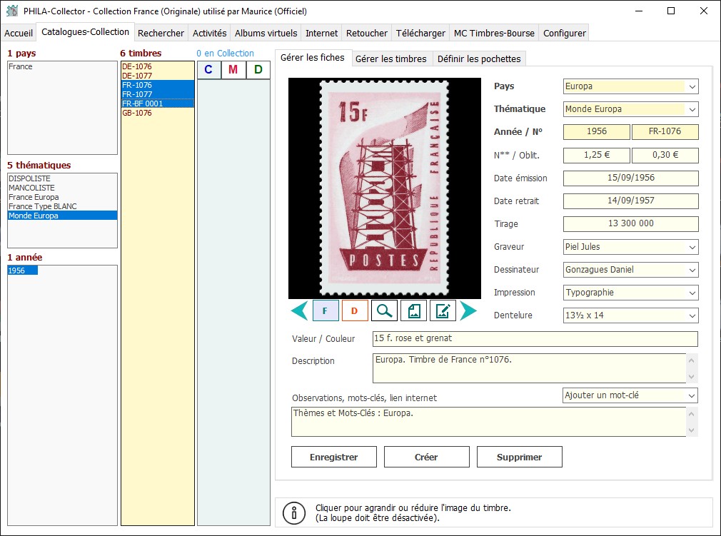
Task: Toggle the C collection filter button
Action: [208, 70]
